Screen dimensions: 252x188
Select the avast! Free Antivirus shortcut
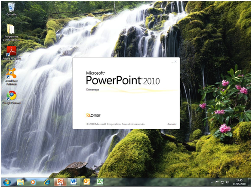coord(11,76)
